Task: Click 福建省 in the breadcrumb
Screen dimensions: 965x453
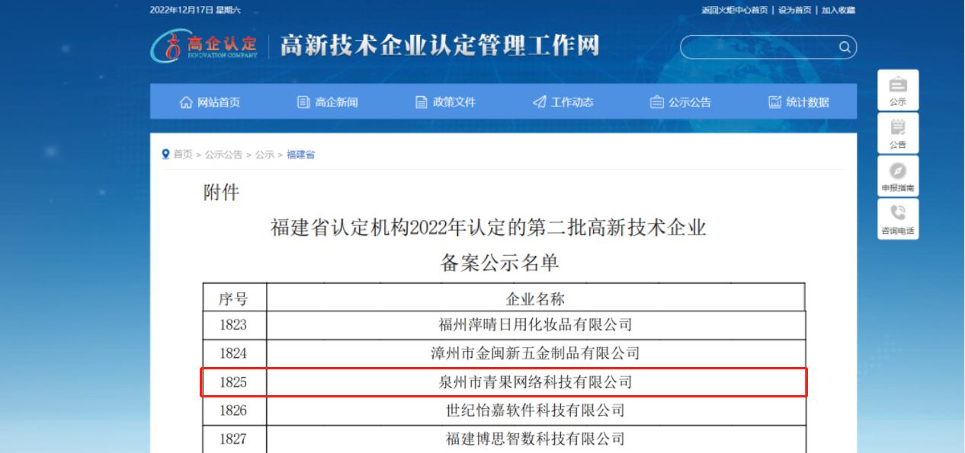Action: [x=300, y=155]
